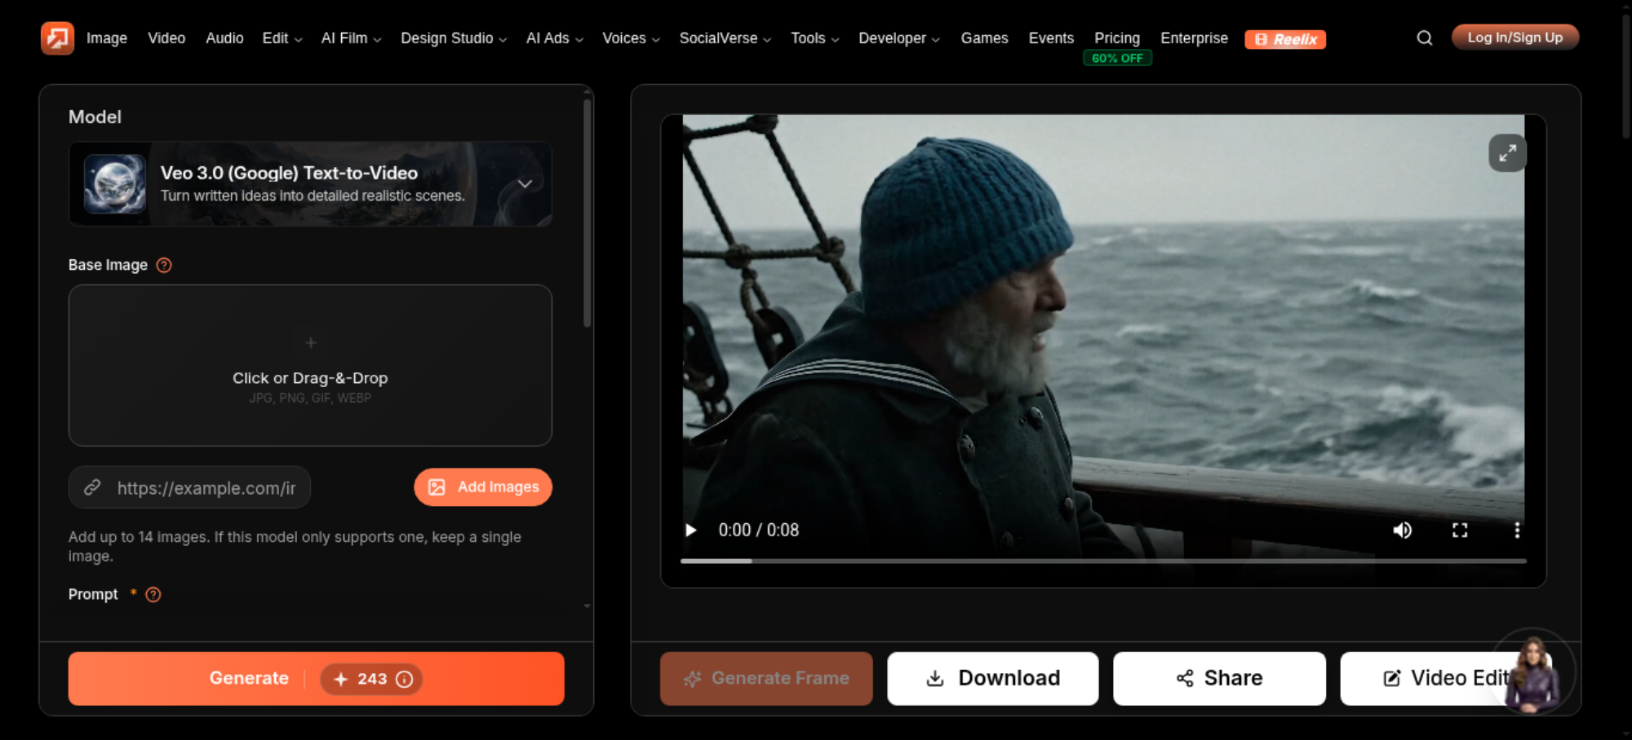Screen dimensions: 1632x740
Task: Open the search magnifier icon
Action: [1425, 38]
